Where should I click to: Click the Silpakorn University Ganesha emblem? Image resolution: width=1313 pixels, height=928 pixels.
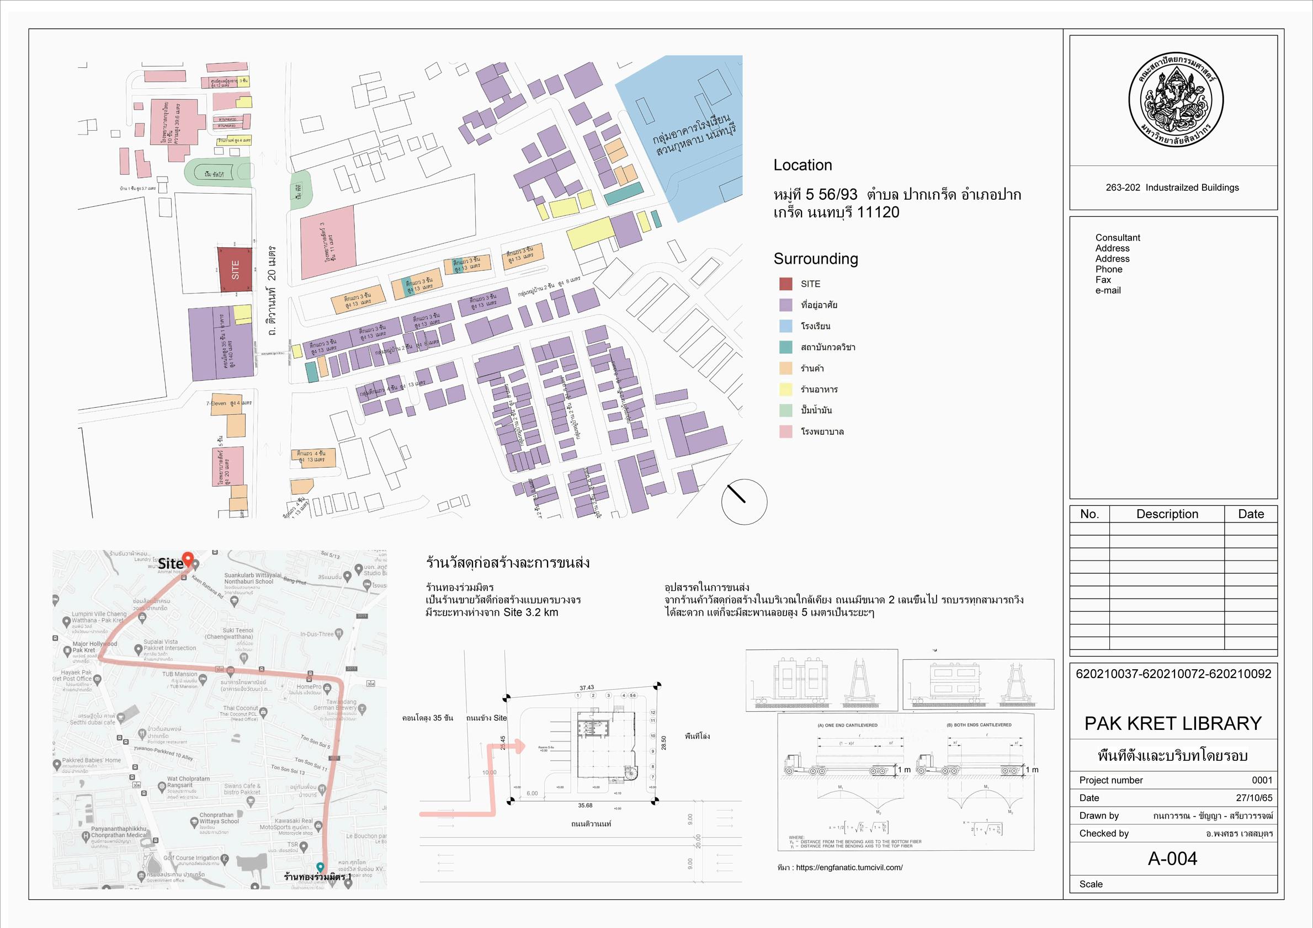1176,100
